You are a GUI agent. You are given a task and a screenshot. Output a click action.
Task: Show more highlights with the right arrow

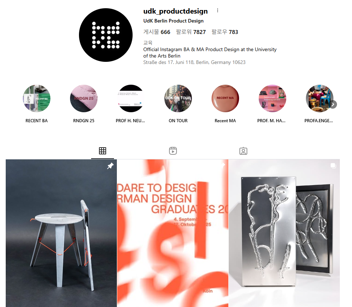tap(333, 104)
